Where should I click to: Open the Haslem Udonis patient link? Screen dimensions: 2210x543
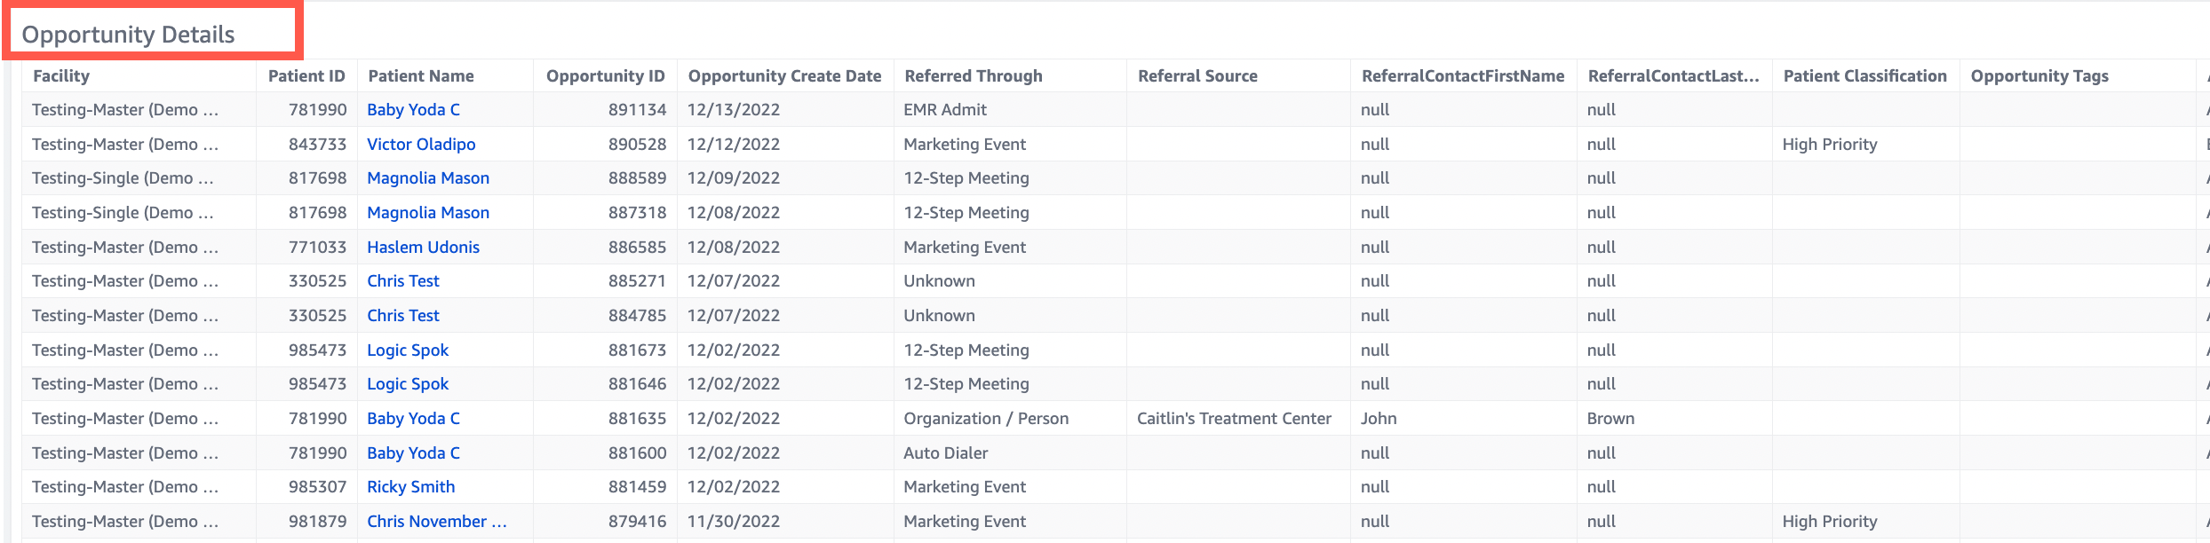pos(423,247)
